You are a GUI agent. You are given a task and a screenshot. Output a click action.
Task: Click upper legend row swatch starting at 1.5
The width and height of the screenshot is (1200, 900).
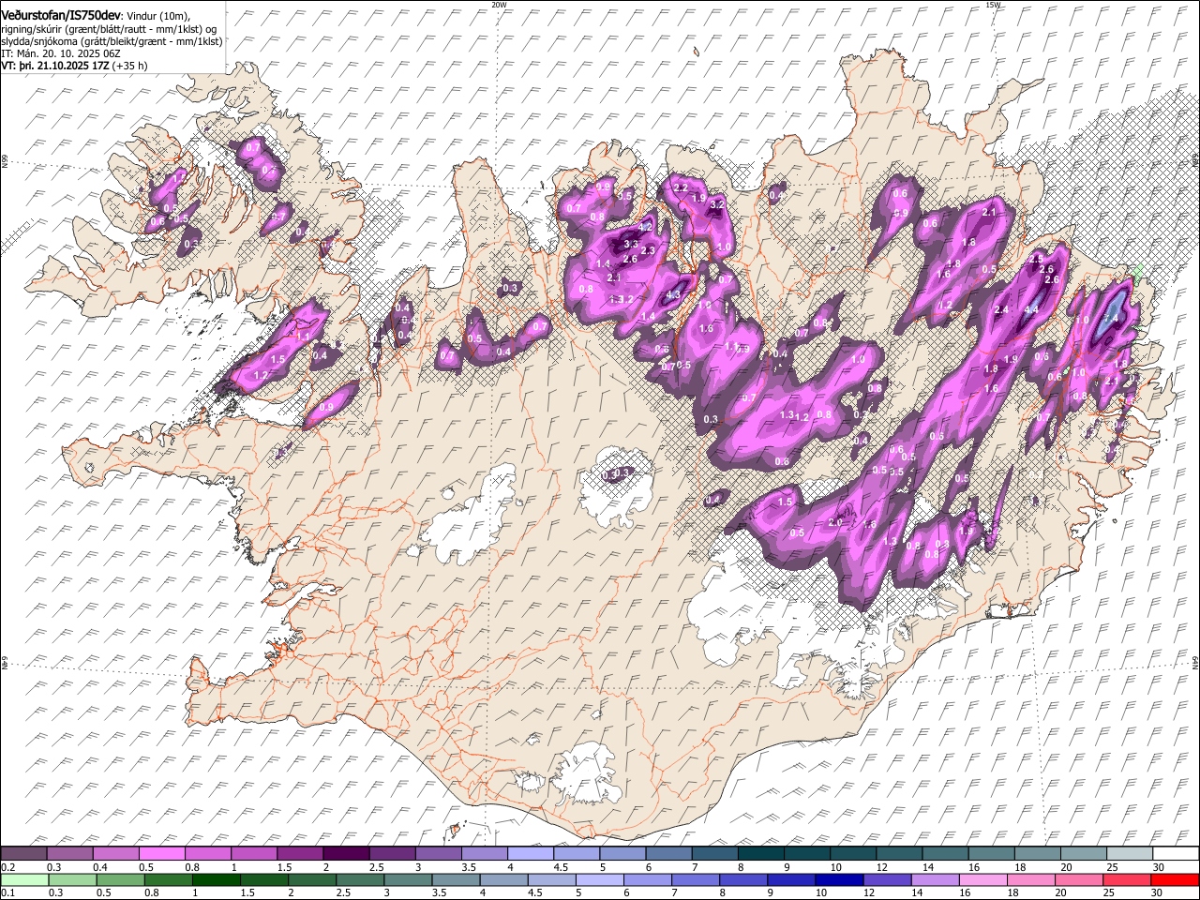pos(300,854)
